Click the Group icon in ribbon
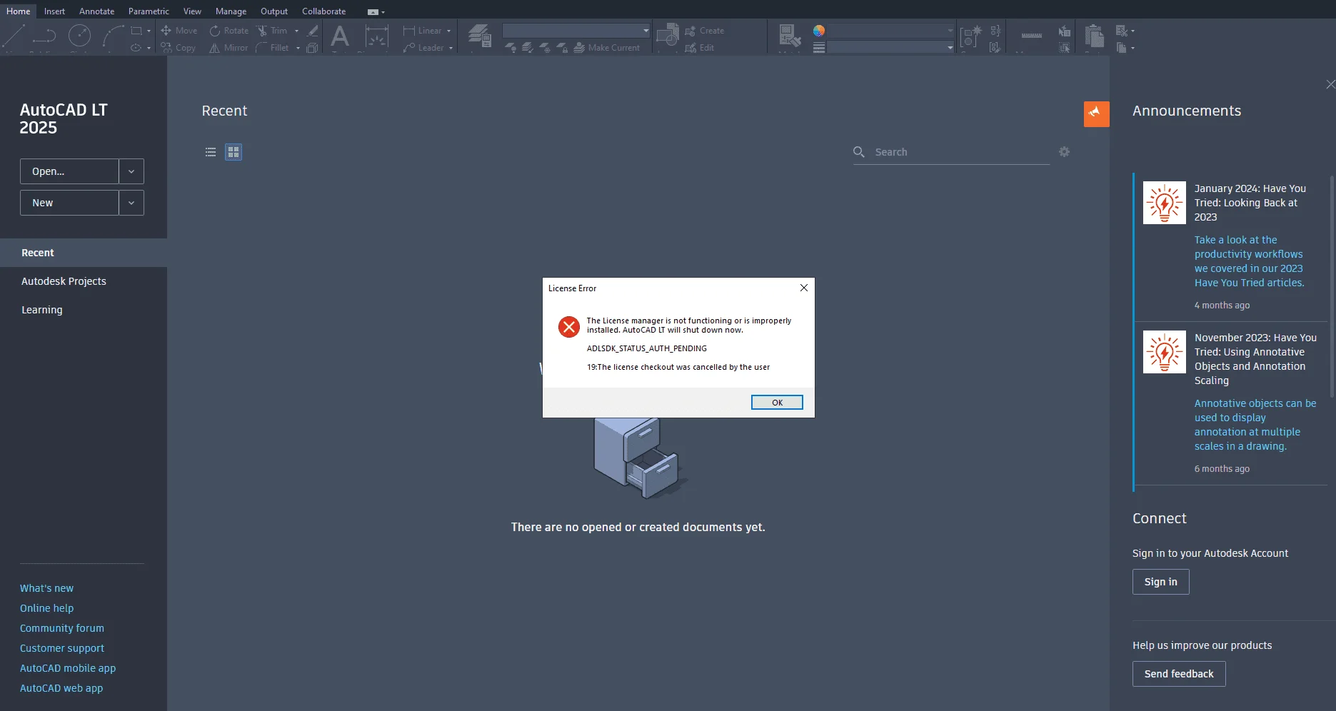Screen dimensions: 1336x711 [970, 37]
